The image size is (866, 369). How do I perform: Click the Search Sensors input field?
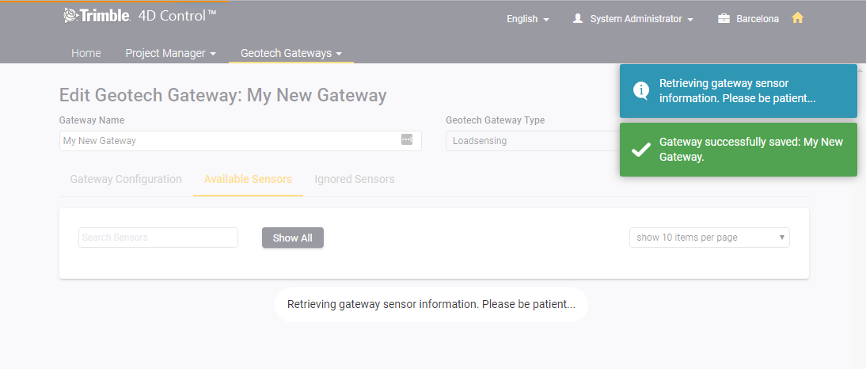pos(158,238)
